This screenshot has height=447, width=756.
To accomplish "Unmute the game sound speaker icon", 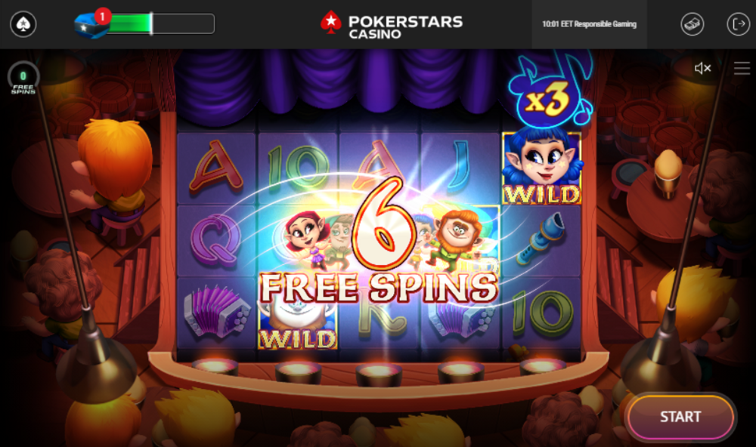I will [702, 69].
